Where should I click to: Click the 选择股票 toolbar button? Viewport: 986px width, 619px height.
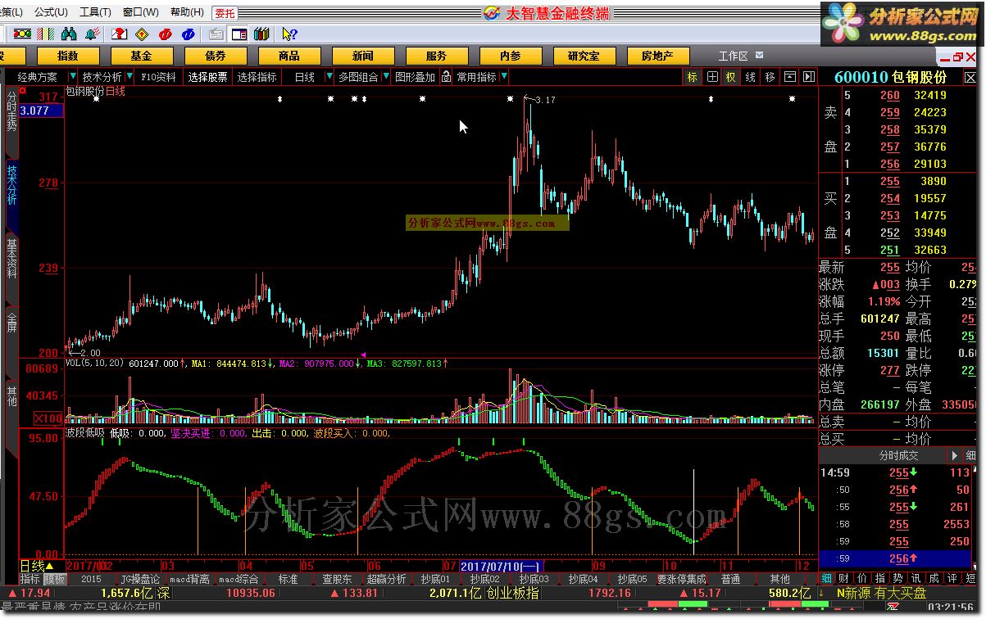[x=207, y=77]
